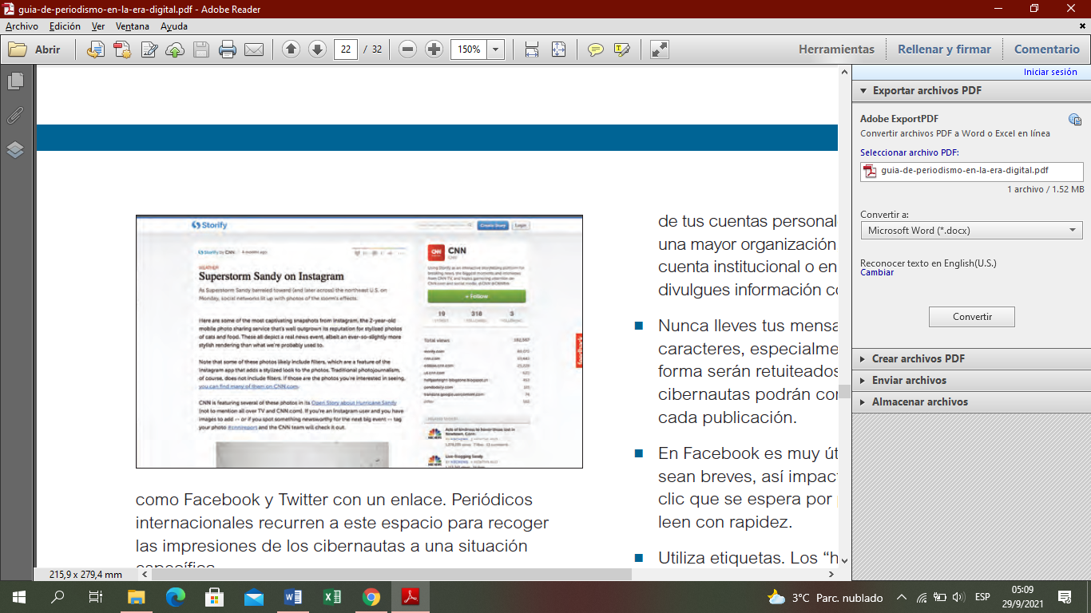
Task: Open the Convertir a Microsoft Word dropdown
Action: [x=971, y=231]
